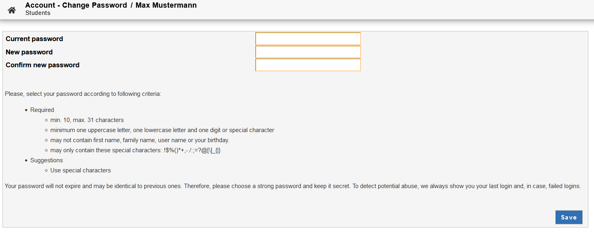Click the min. 10, max. 31 characters rule
This screenshot has width=594, height=234.
pos(87,120)
